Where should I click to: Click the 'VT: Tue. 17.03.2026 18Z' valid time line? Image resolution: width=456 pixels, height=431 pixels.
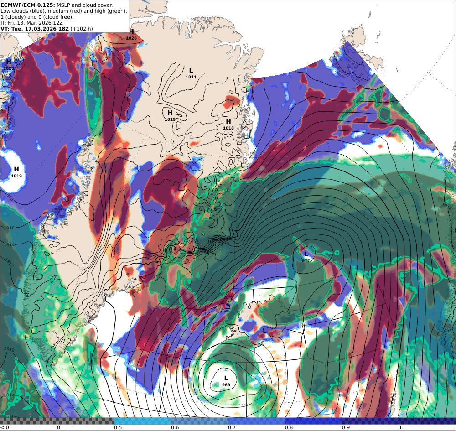[x=35, y=28]
